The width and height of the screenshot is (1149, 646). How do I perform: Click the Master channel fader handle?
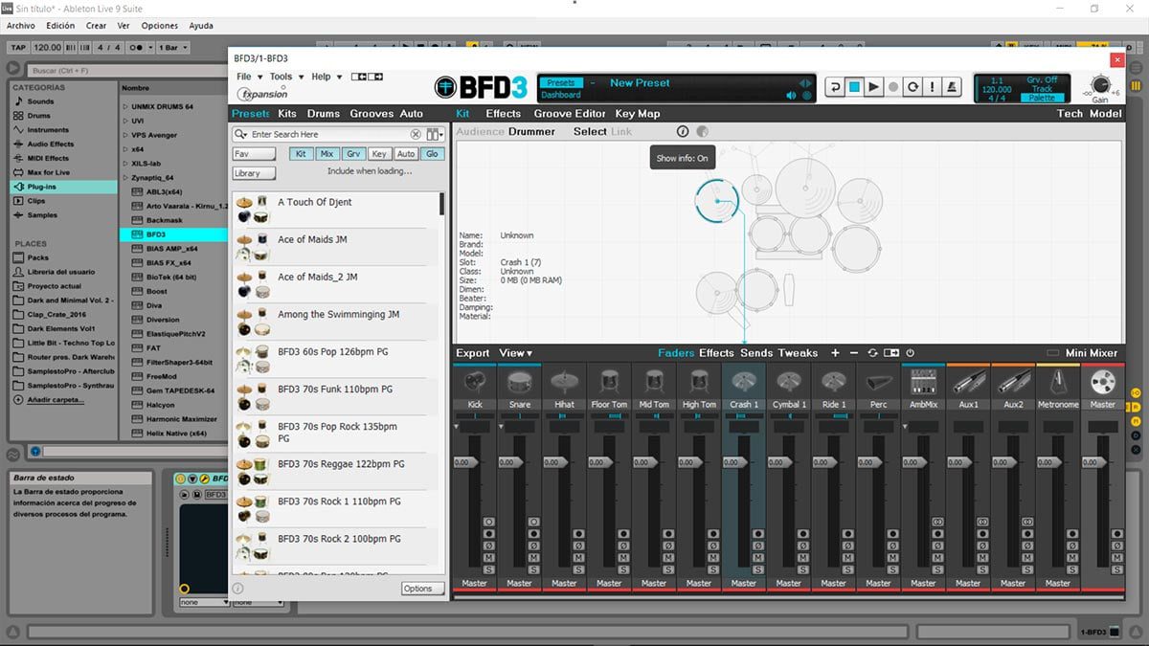pyautogui.click(x=1093, y=462)
